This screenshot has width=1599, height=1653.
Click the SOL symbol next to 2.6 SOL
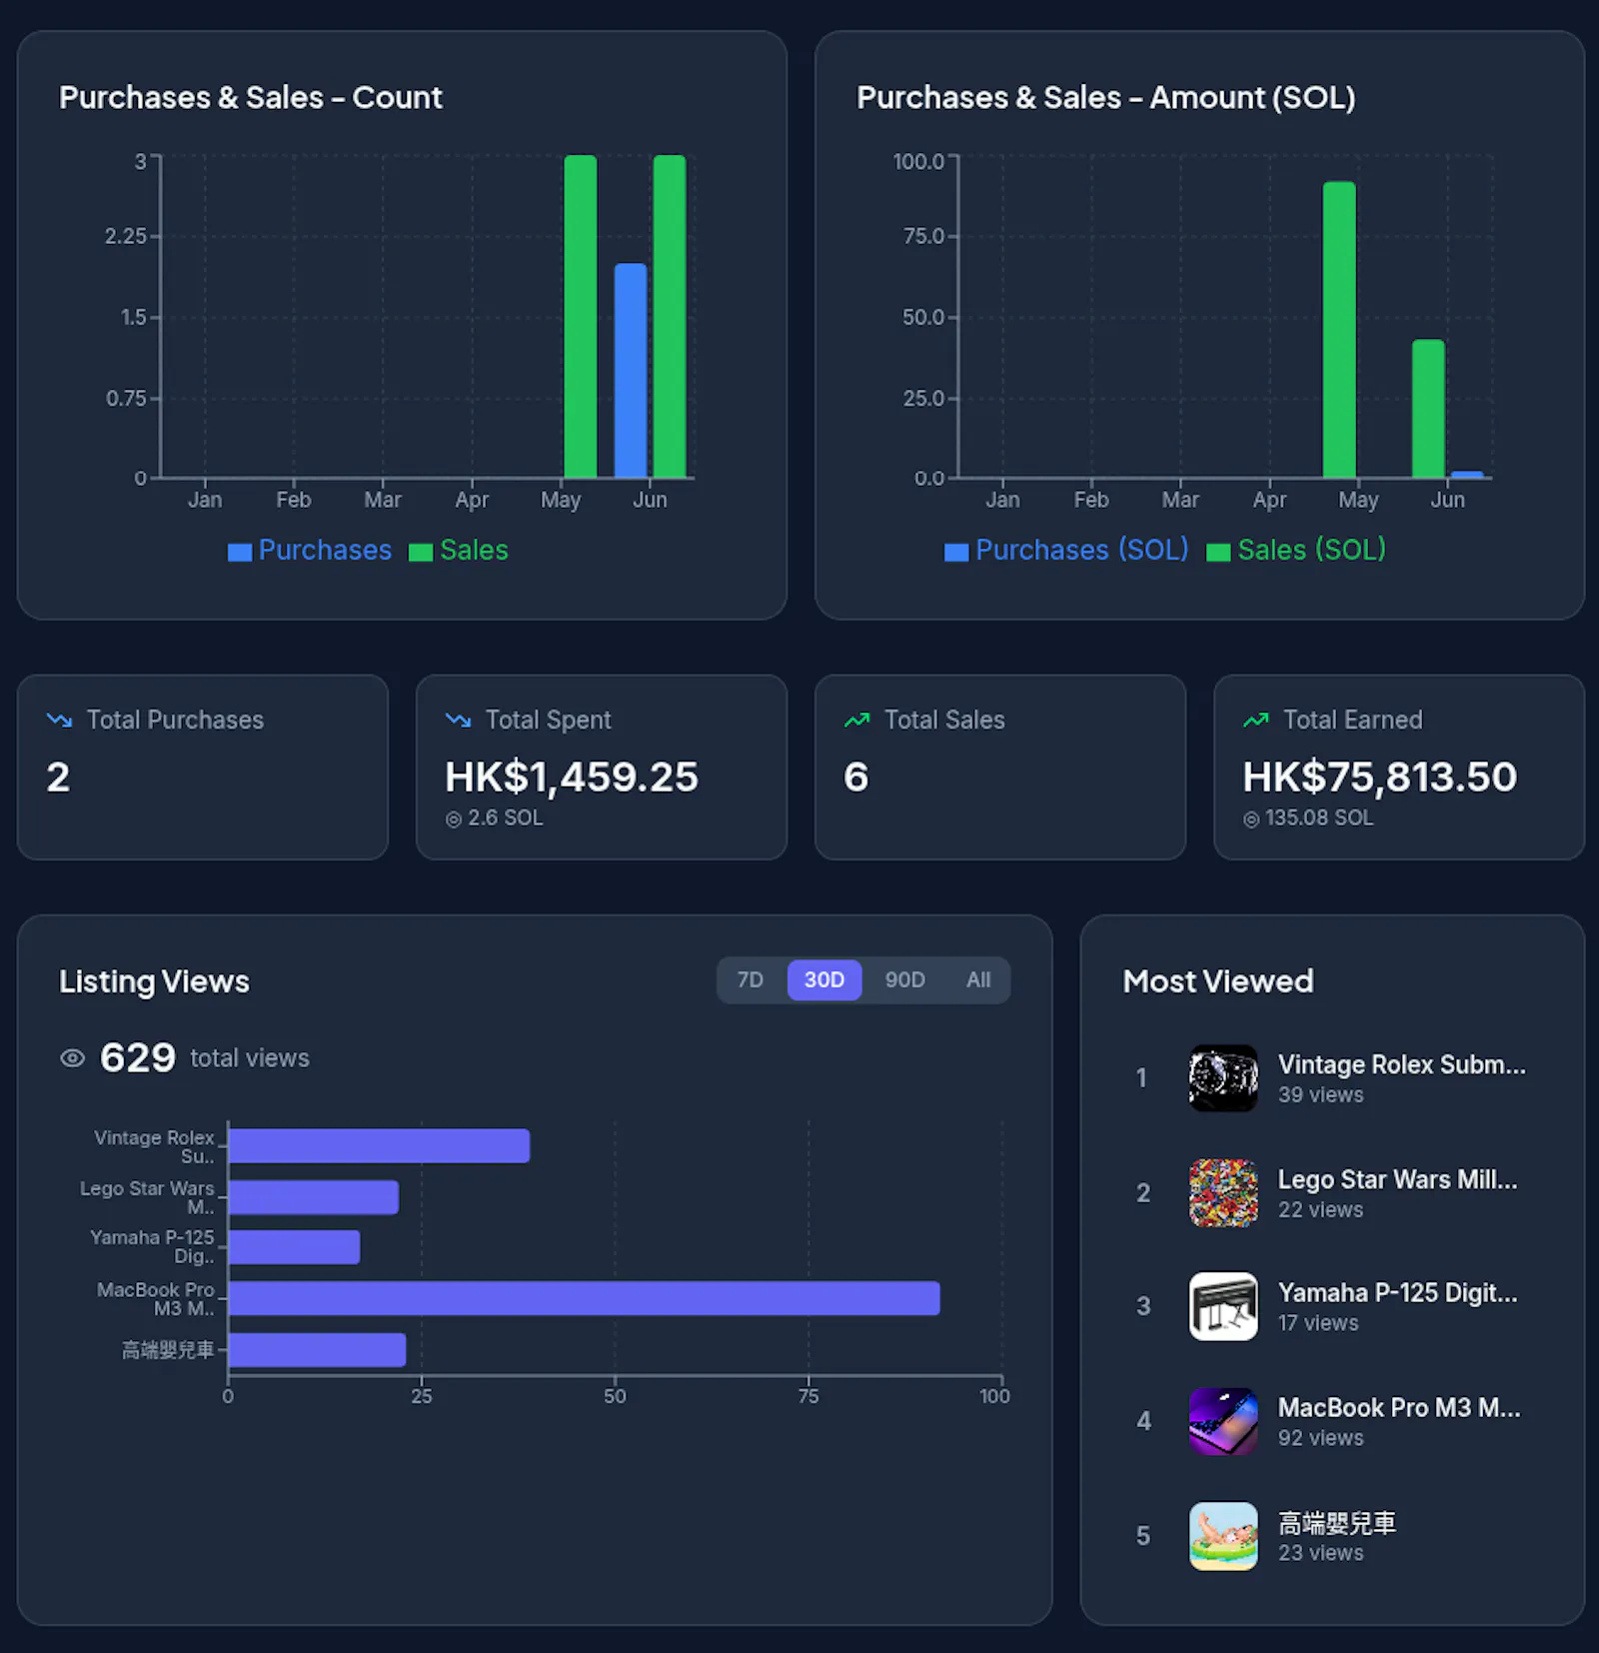pos(454,820)
